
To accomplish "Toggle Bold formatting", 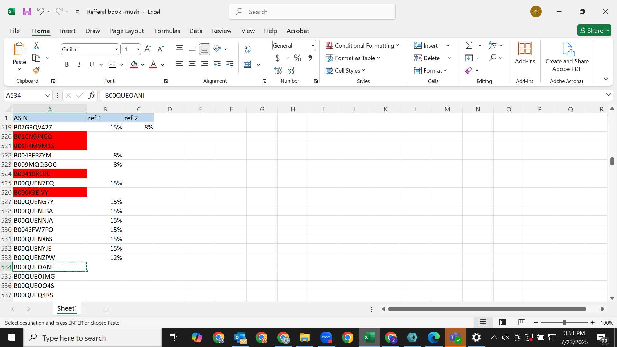I will click(67, 65).
